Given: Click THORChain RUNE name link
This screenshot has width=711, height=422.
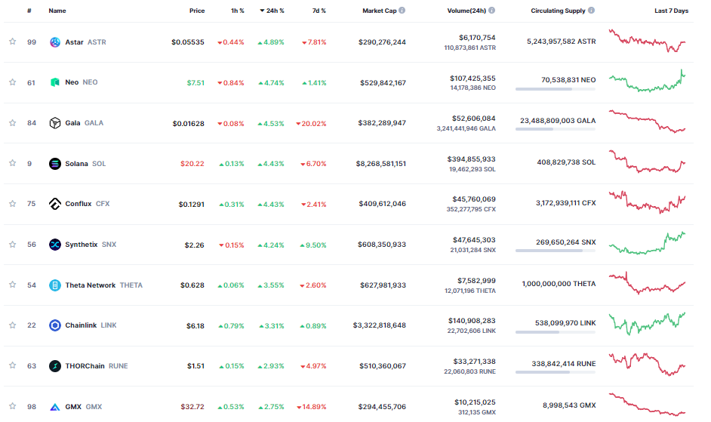Looking at the screenshot, I should [x=96, y=365].
